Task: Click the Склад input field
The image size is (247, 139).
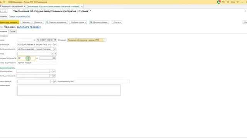Action: 34,54
